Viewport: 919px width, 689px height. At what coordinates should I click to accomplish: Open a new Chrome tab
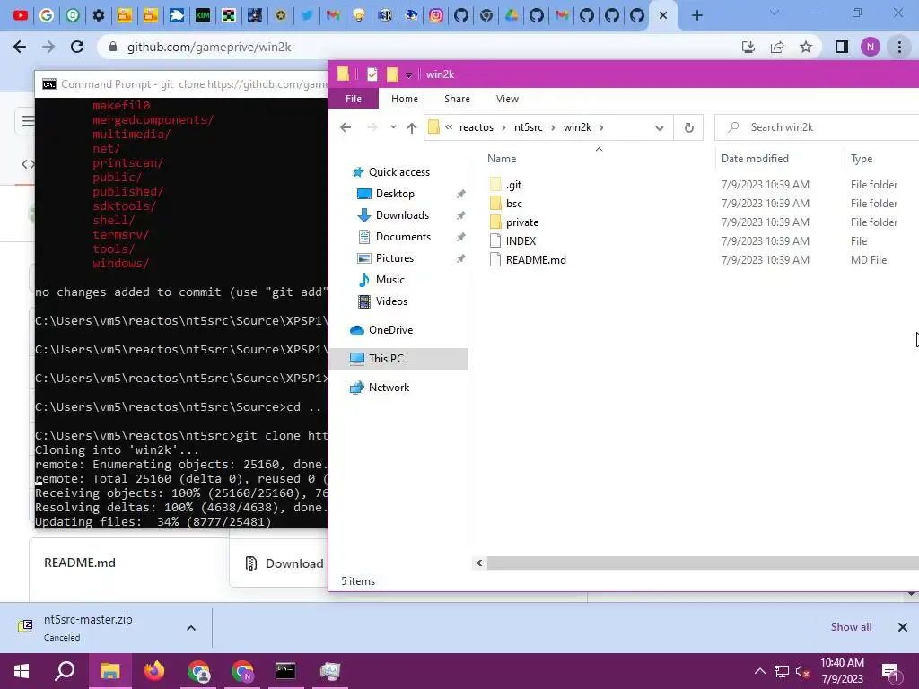tap(696, 15)
